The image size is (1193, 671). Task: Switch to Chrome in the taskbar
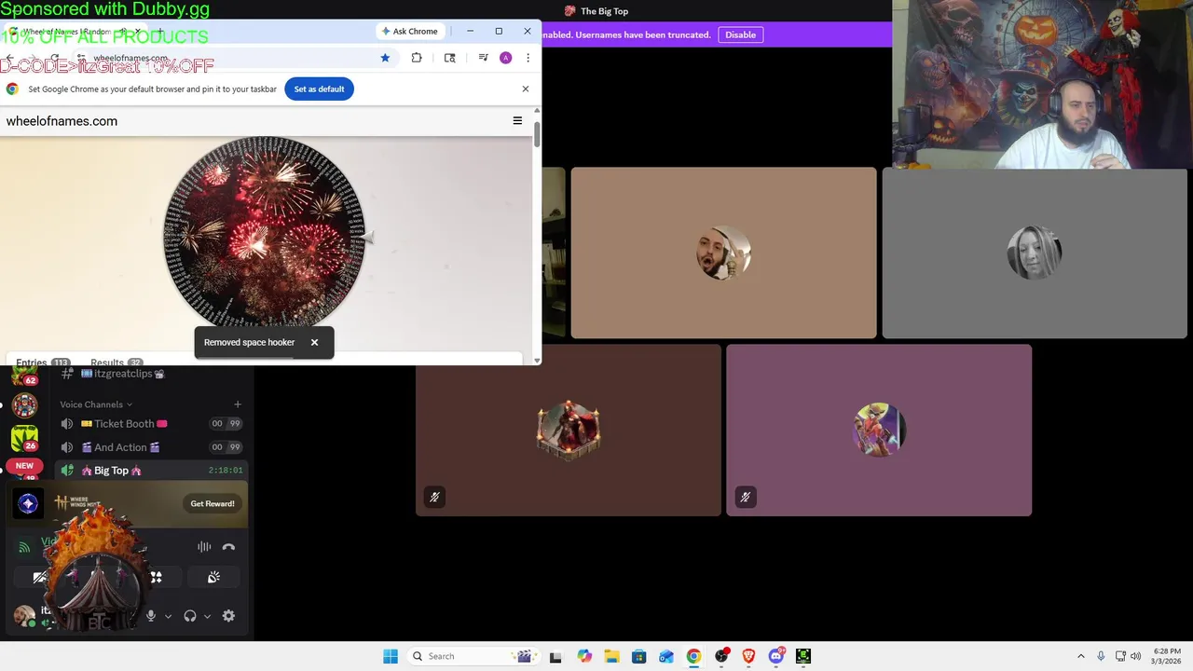click(693, 656)
